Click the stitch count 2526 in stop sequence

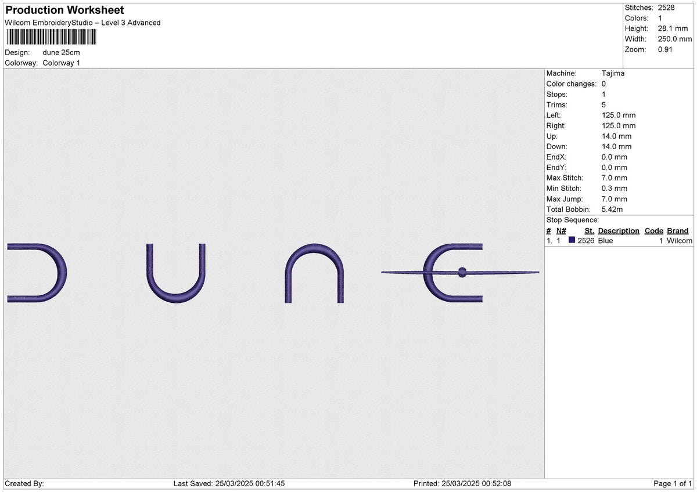[586, 241]
